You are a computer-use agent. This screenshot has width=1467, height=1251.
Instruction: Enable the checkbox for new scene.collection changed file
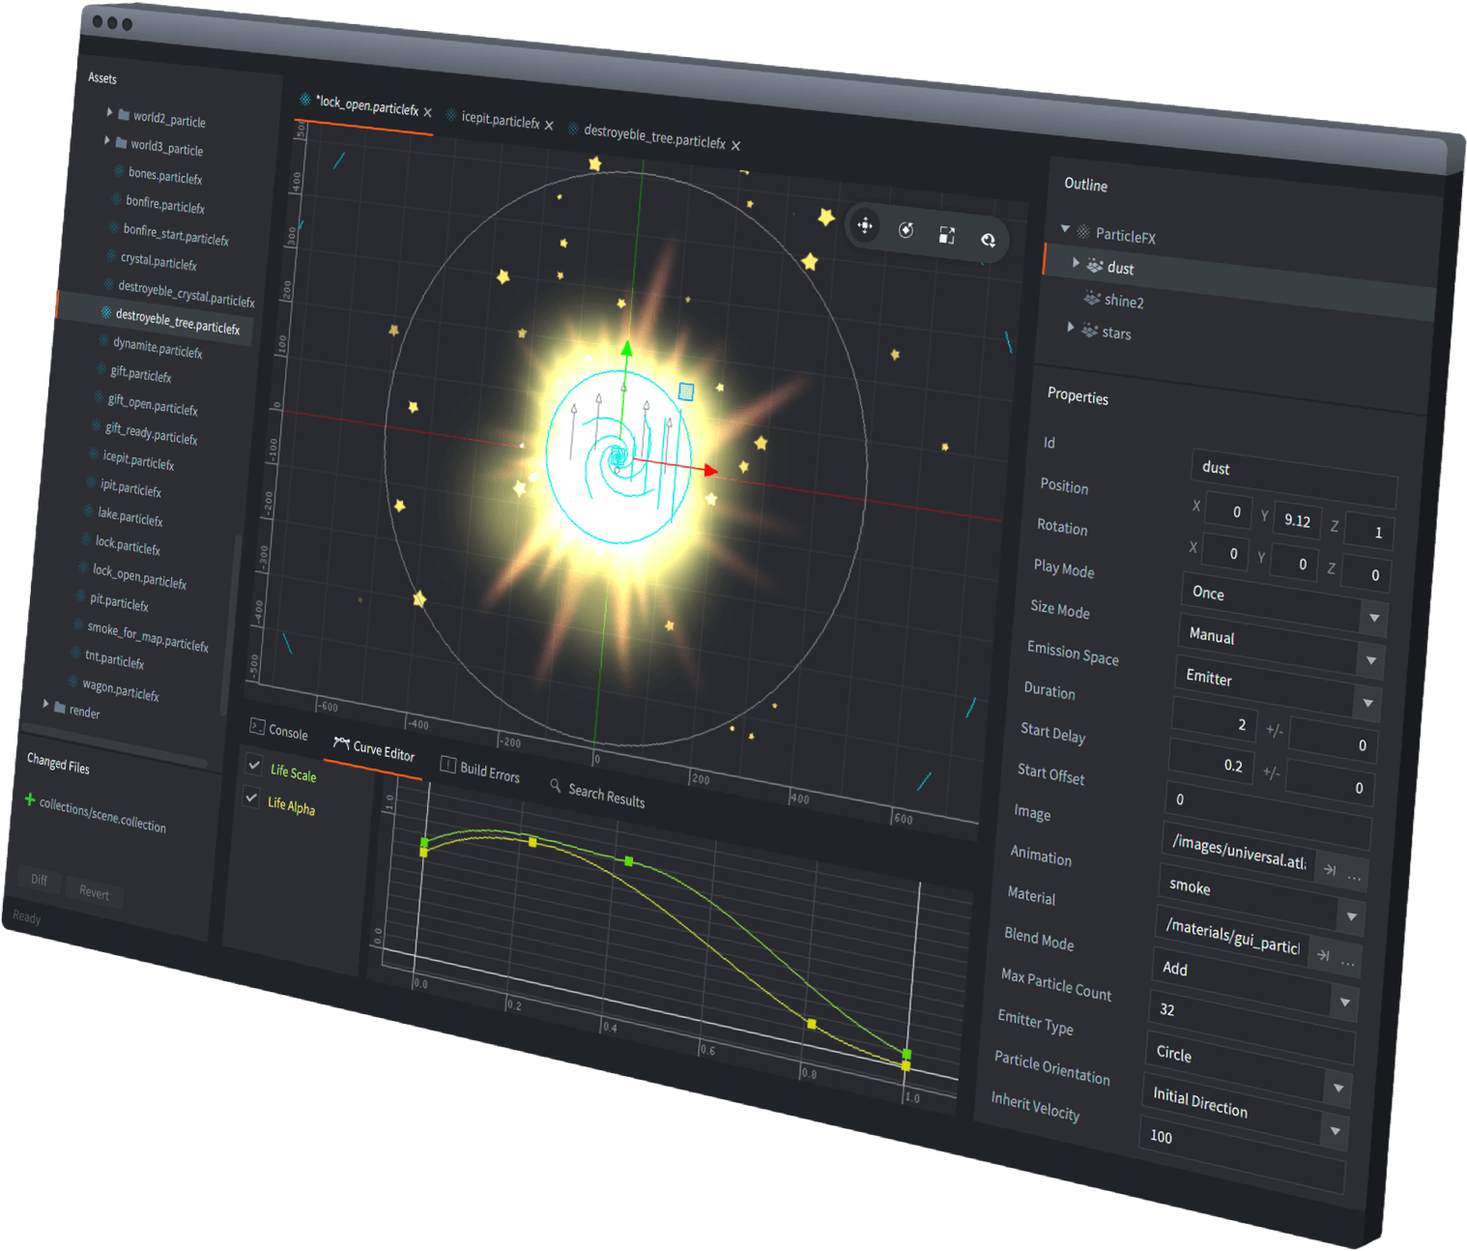29,800
